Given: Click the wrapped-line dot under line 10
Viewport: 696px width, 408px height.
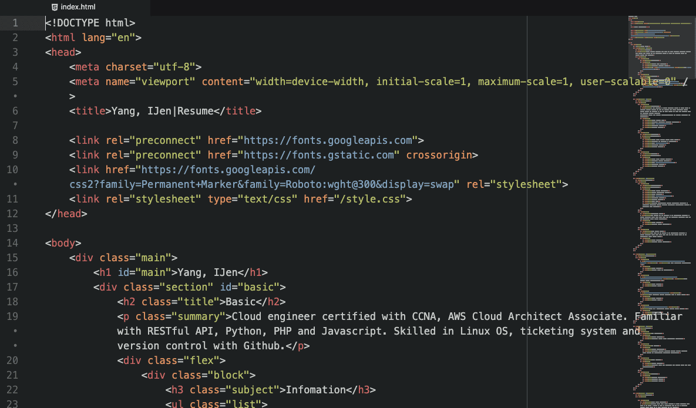Looking at the screenshot, I should 14,184.
